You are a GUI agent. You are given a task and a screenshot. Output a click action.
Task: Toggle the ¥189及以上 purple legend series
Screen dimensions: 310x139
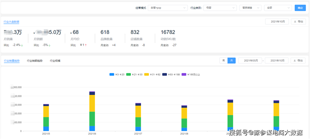pos(191,75)
